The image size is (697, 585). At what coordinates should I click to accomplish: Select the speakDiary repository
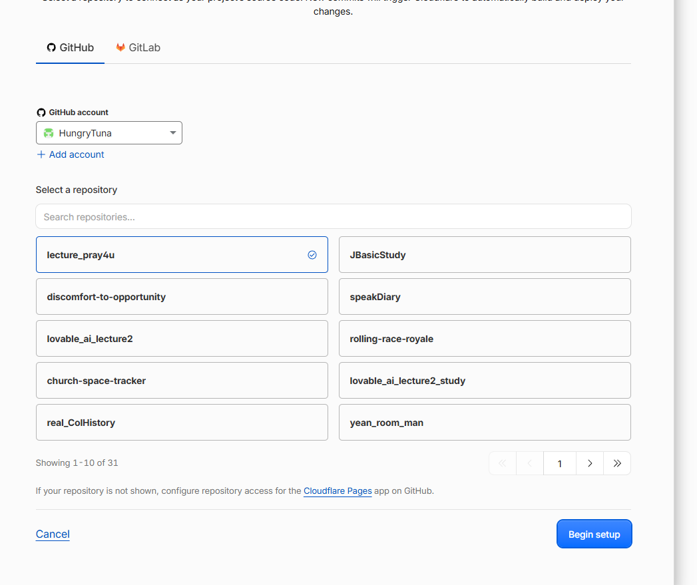[x=485, y=297]
